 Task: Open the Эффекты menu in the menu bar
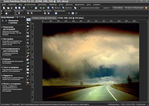click(x=53, y=5)
